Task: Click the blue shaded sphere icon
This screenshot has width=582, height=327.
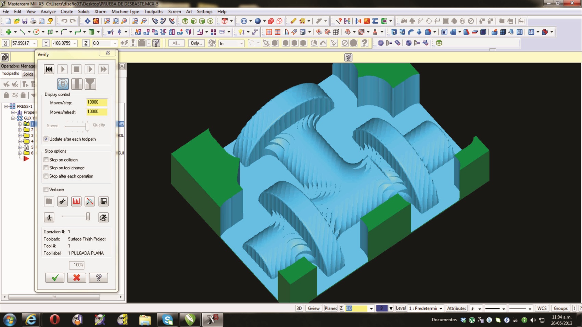Action: coord(258,21)
